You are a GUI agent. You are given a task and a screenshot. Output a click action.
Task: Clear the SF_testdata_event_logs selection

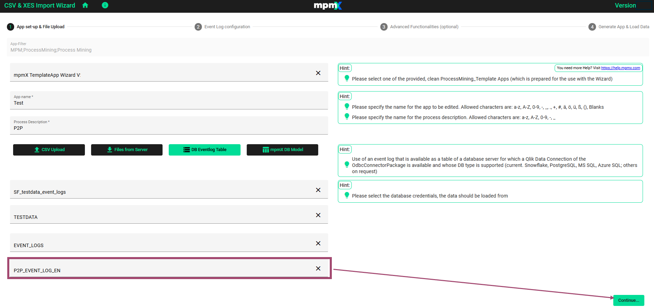pyautogui.click(x=318, y=190)
